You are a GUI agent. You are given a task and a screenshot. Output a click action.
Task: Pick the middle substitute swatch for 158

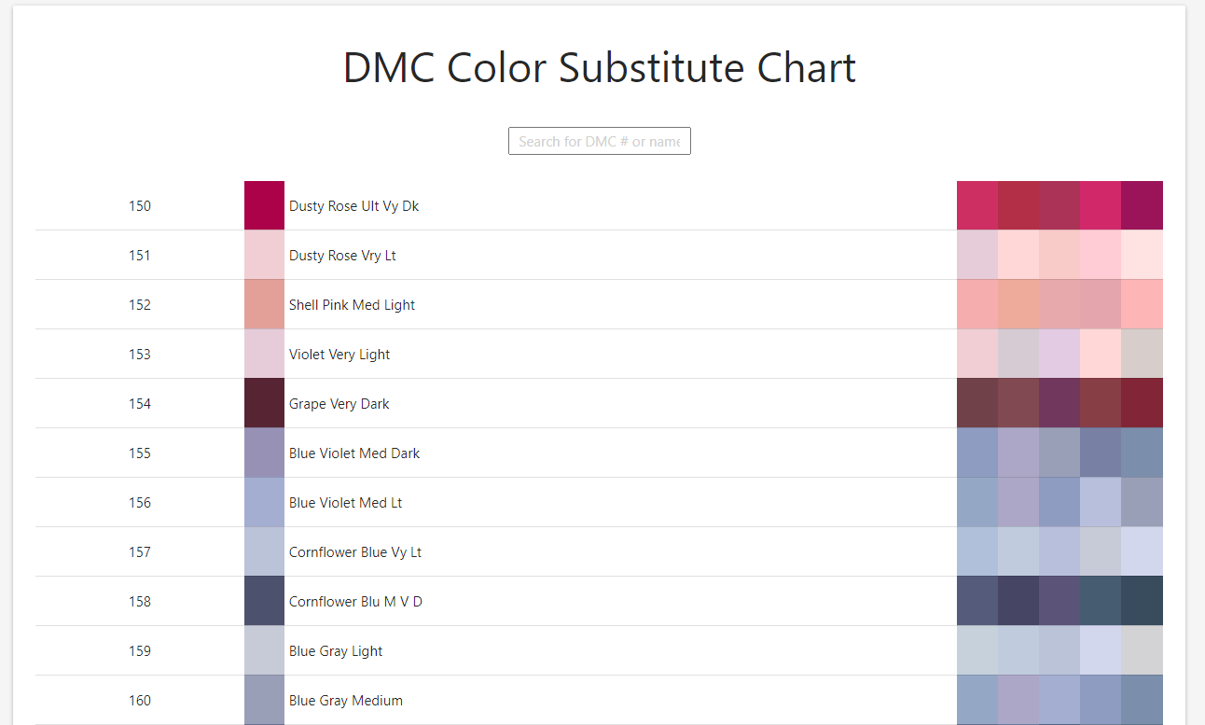[x=1060, y=601]
